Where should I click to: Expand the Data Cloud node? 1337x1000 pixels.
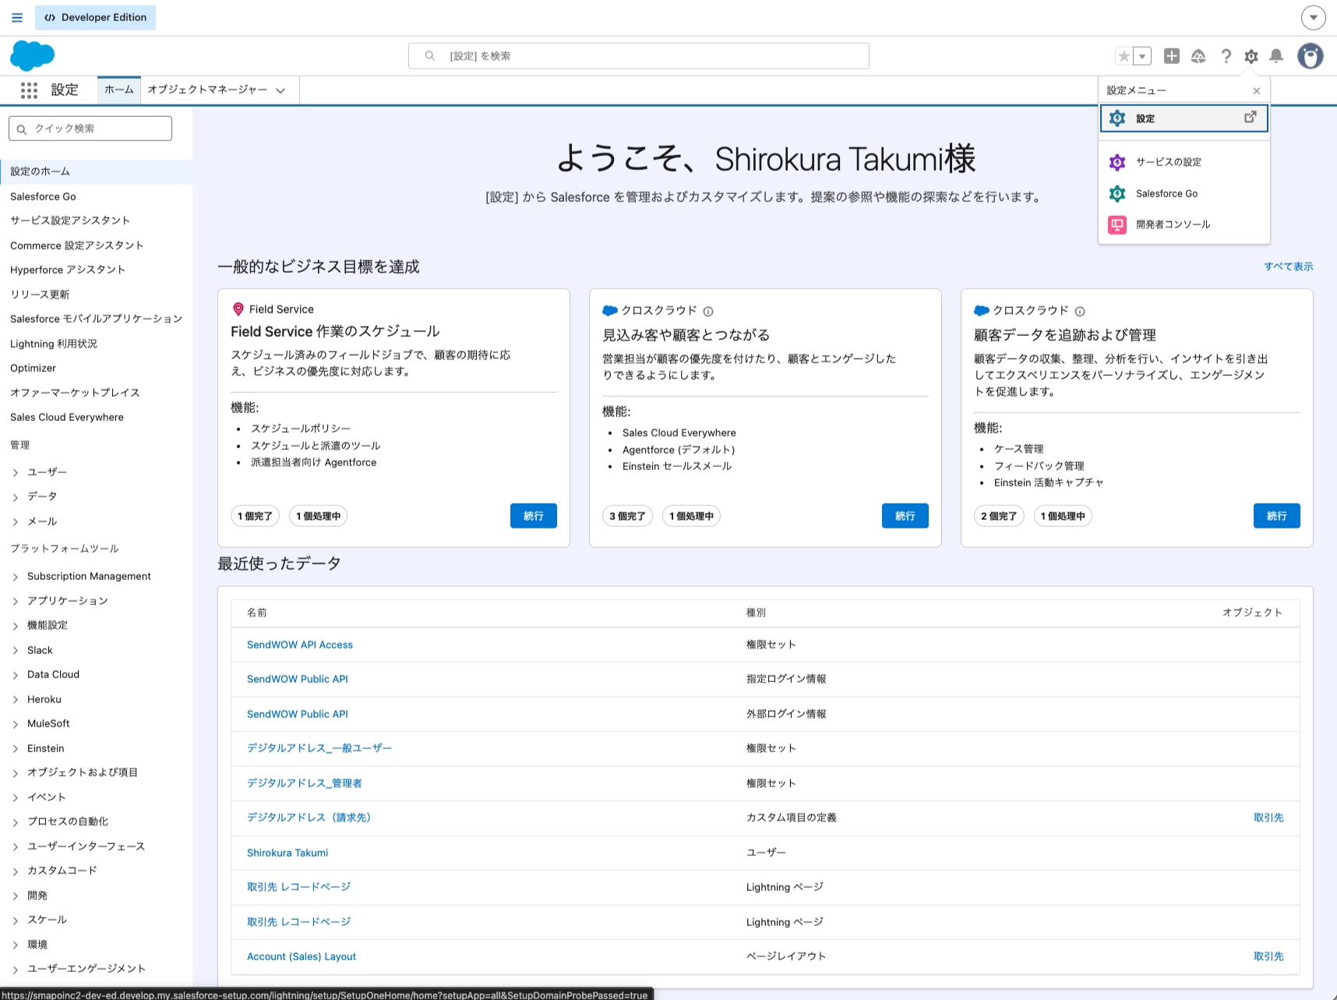click(15, 675)
